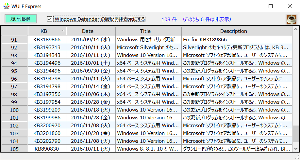The height and width of the screenshot is (160, 300).
Task: Sort by the Date column header
Action: [x=91, y=31]
